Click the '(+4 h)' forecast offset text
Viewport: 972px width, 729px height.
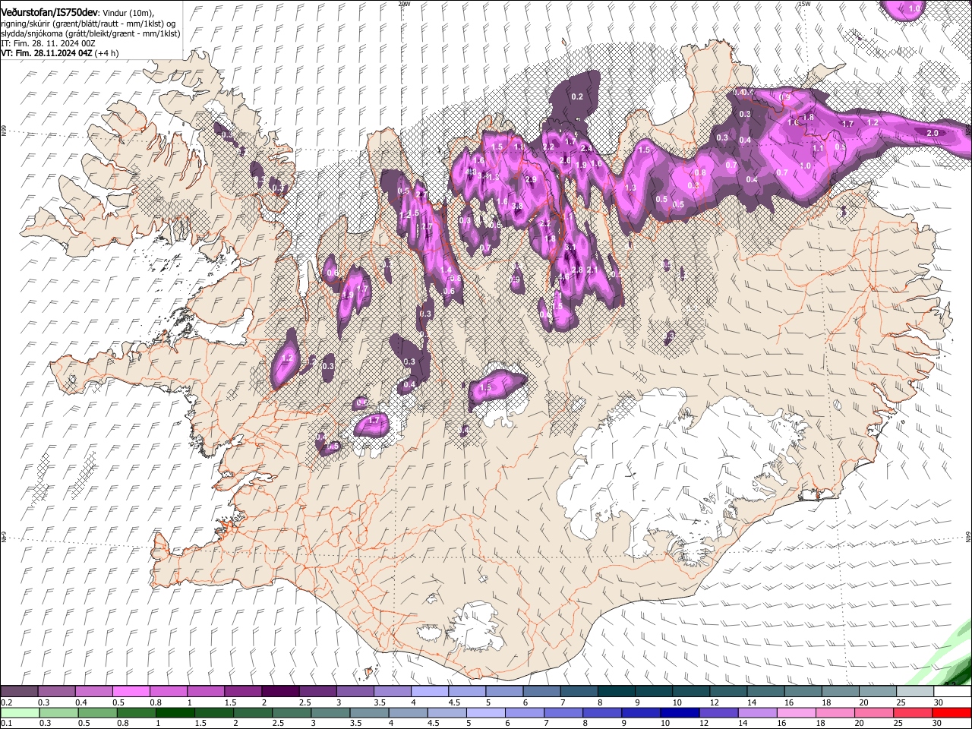coord(108,53)
